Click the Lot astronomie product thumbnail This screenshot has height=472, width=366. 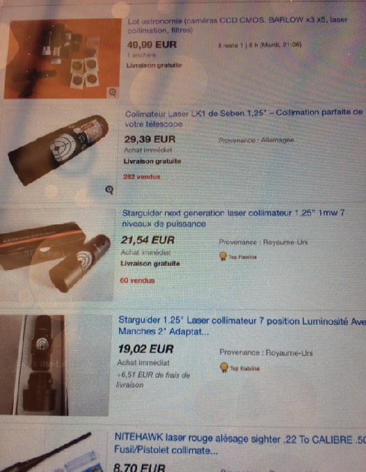tap(62, 59)
